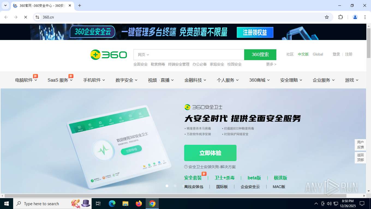This screenshot has height=209, width=371.
Task: Click the 卫士+杀毒 link
Action: [225, 178]
